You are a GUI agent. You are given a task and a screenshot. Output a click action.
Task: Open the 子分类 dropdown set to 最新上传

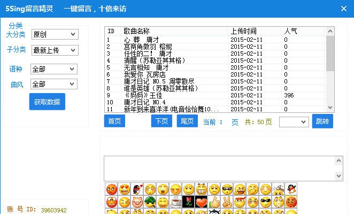[x=55, y=50]
